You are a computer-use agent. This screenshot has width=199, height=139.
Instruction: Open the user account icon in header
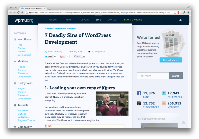(181, 20)
